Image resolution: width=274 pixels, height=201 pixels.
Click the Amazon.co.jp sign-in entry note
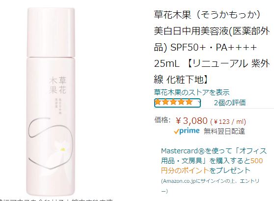click(x=210, y=186)
